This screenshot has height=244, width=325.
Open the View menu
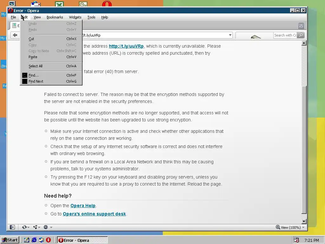37,17
